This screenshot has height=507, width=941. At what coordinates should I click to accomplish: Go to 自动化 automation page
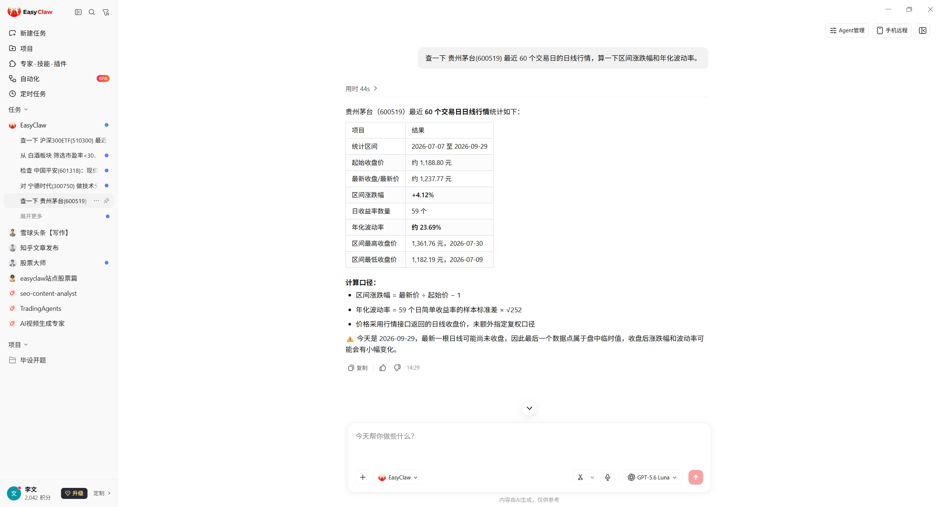tap(59, 79)
